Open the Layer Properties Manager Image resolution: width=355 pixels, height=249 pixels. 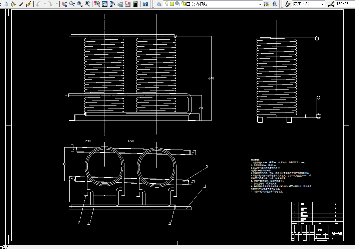click(159, 4)
